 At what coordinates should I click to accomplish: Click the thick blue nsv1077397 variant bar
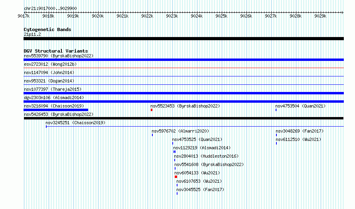183,93
